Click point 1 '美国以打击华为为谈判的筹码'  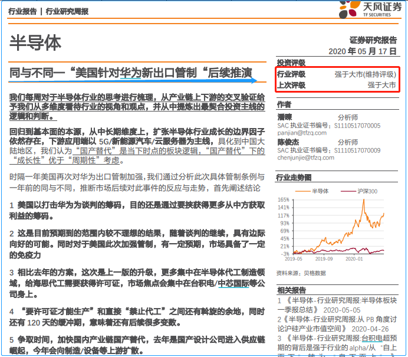[x=137, y=211]
